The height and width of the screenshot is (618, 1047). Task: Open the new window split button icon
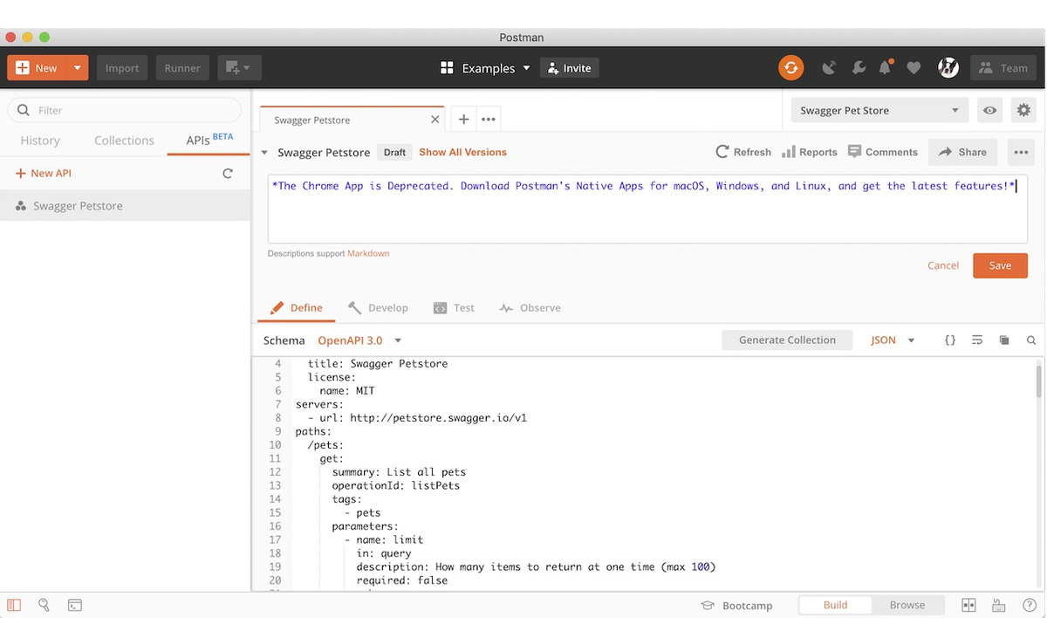point(239,68)
